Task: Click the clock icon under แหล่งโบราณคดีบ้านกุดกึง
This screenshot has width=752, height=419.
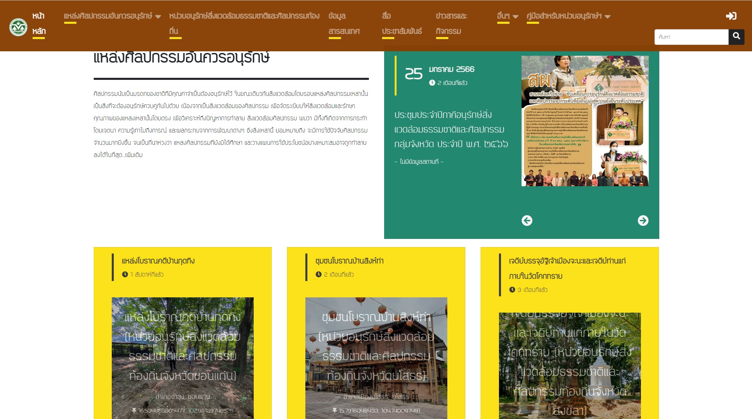Action: (125, 274)
